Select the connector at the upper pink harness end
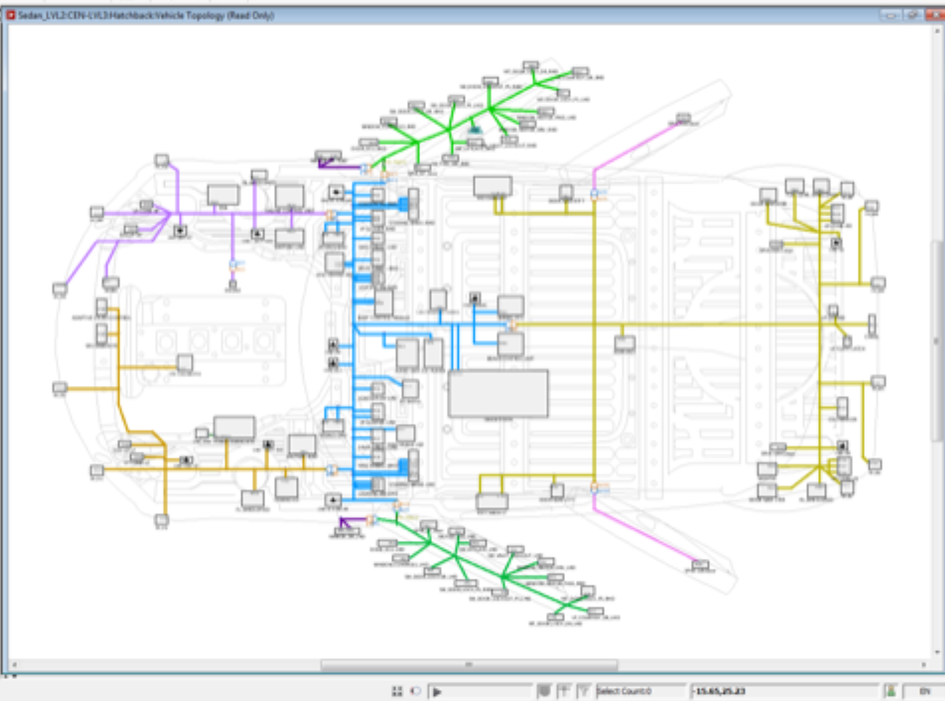Image resolution: width=945 pixels, height=701 pixels. (684, 118)
